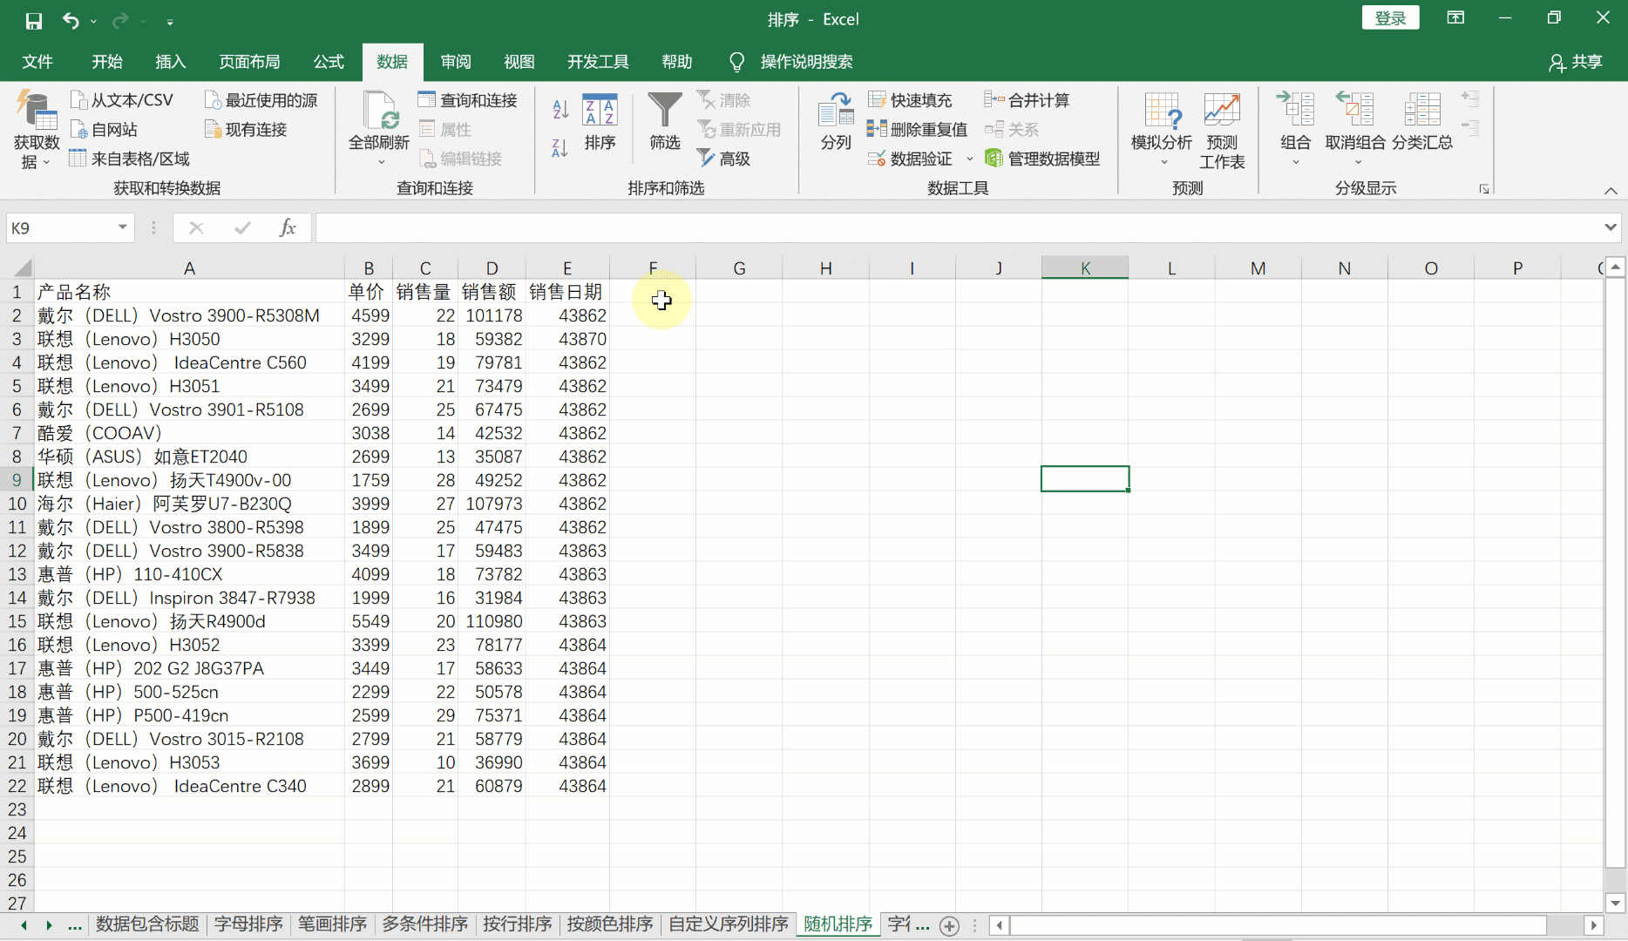Switch to the Page Layout (页面布局) tab

[250, 62]
